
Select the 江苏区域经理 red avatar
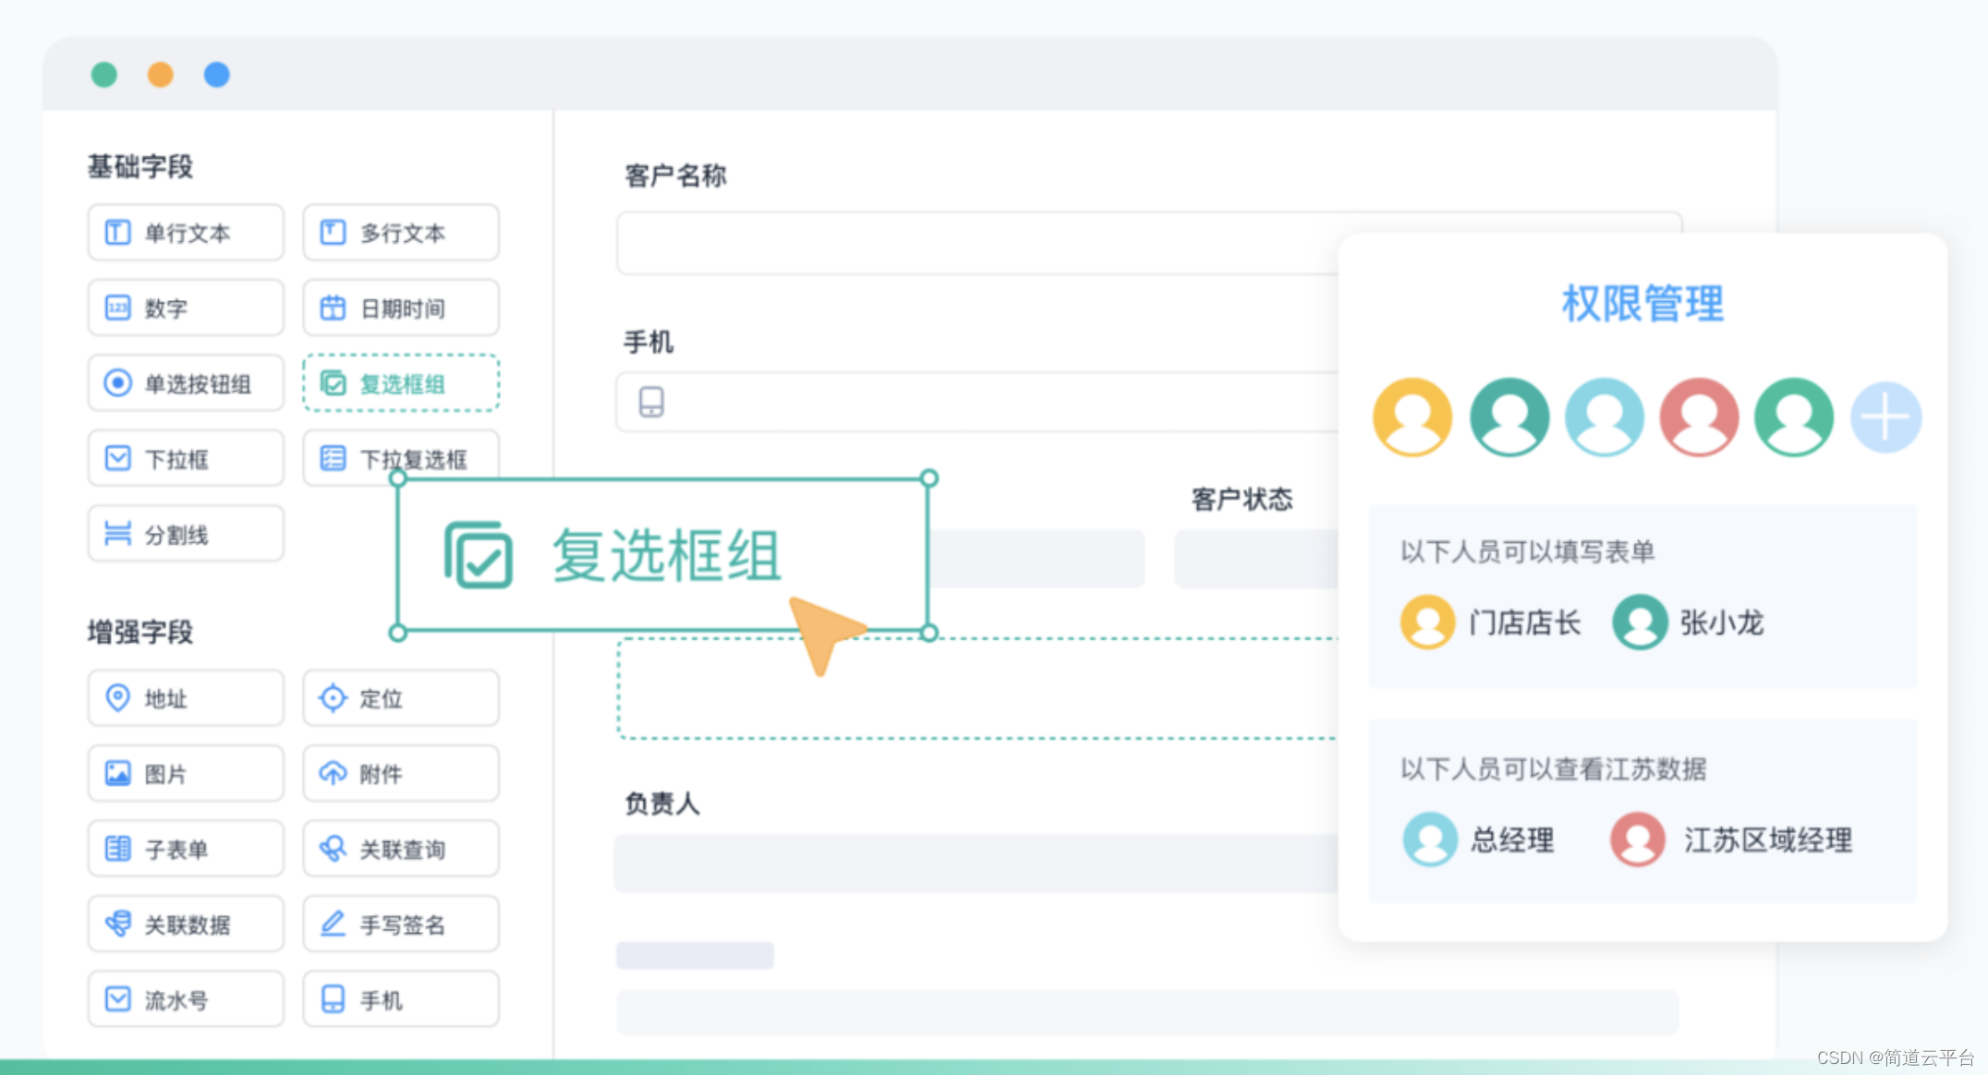[1638, 839]
